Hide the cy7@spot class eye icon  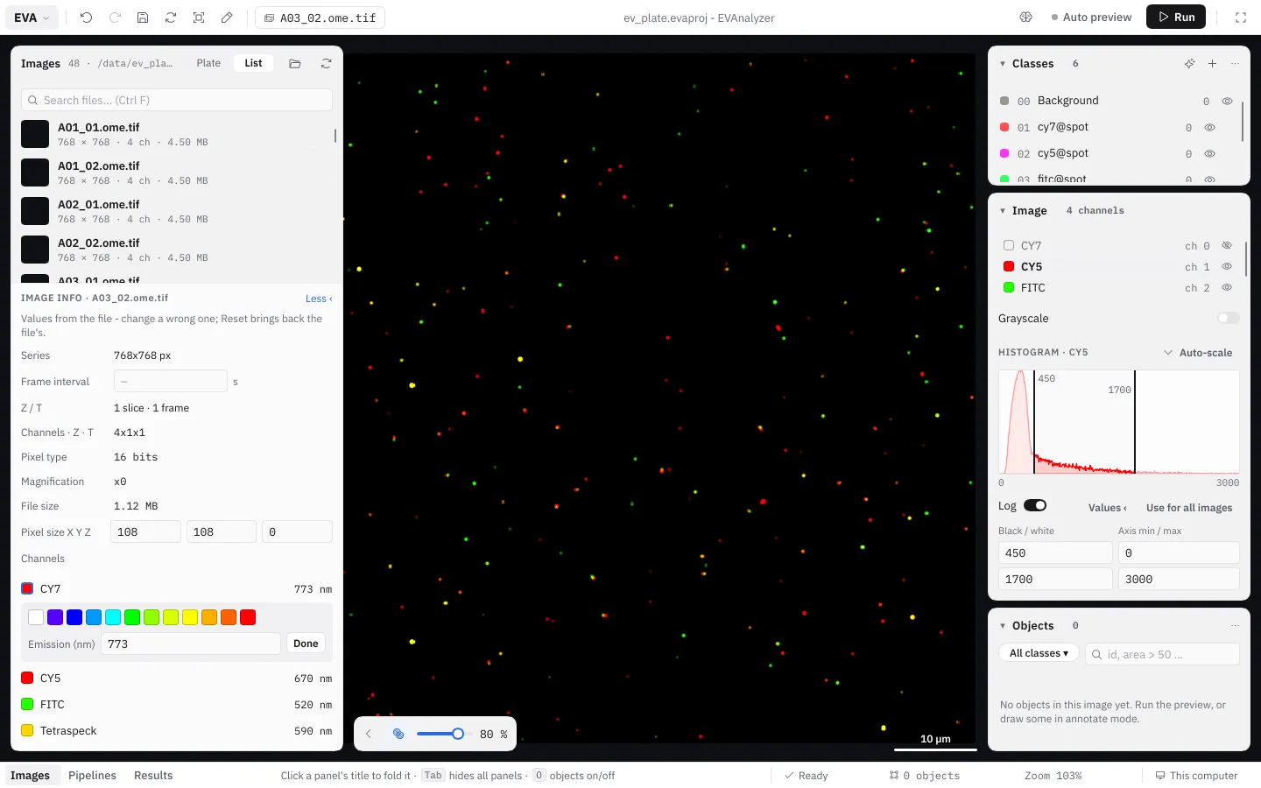point(1209,127)
